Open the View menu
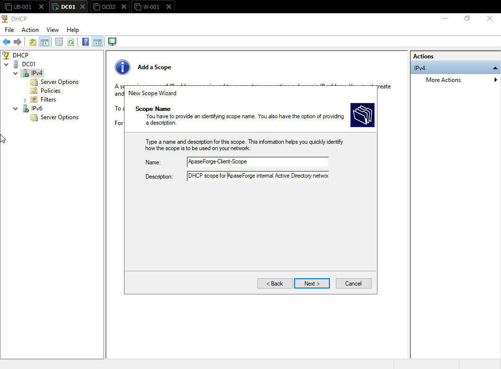 pos(52,30)
